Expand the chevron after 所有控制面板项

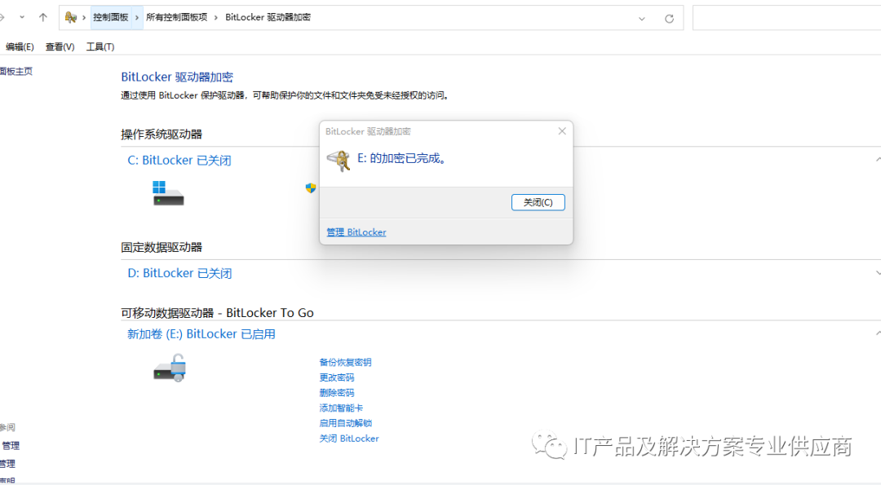tap(215, 17)
